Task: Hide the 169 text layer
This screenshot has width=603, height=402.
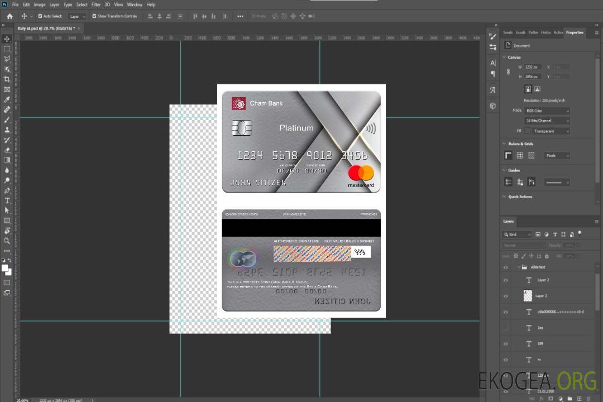Action: pos(506,344)
